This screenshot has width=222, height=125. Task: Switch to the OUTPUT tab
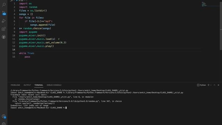[x=27, y=85]
